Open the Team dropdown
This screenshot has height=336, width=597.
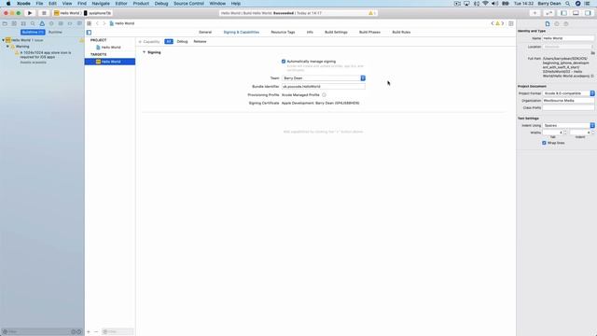pos(324,78)
